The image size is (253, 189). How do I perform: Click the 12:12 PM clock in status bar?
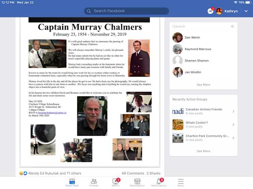8,3
